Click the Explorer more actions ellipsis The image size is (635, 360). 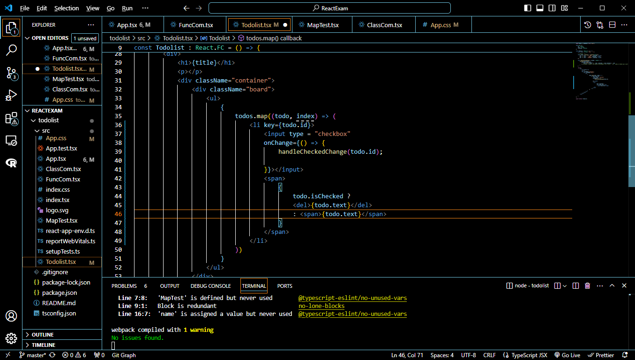click(91, 25)
